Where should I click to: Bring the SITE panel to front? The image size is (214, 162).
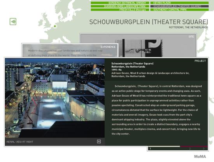(191, 37)
